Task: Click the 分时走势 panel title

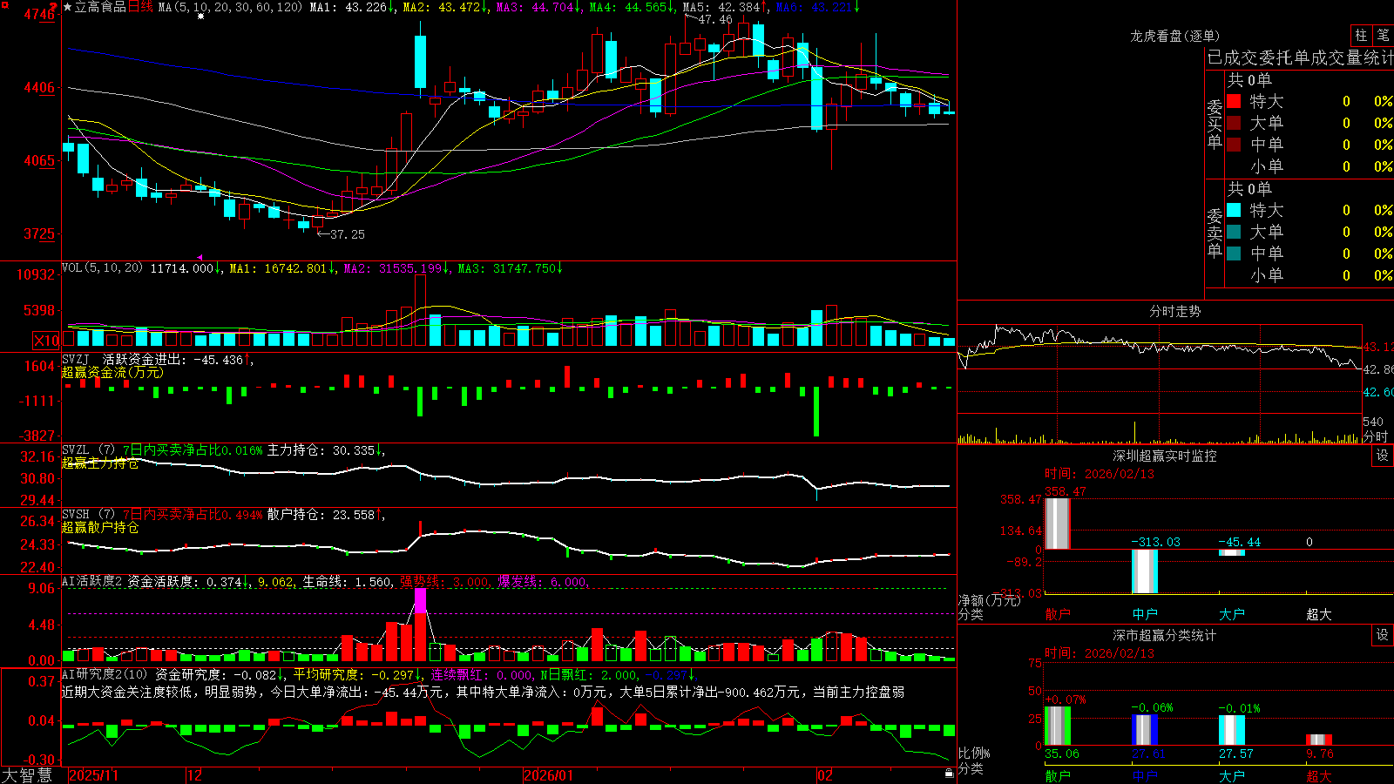Action: 1174,311
